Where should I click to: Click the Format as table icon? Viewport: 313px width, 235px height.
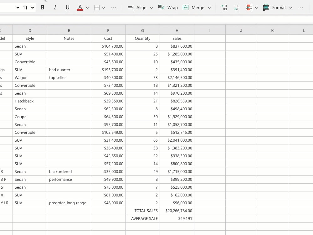click(x=266, y=8)
